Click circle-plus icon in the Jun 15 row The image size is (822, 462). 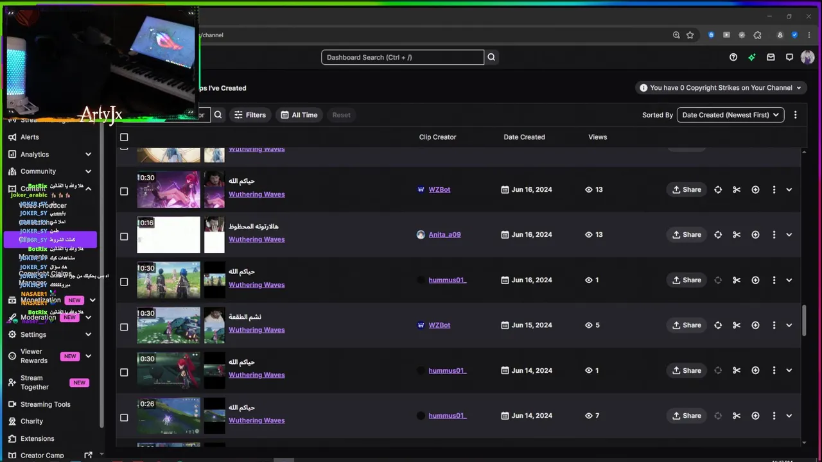755,325
